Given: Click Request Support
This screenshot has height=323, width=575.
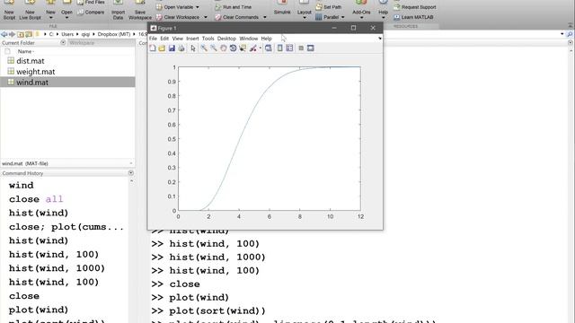Looking at the screenshot, I should [x=415, y=7].
